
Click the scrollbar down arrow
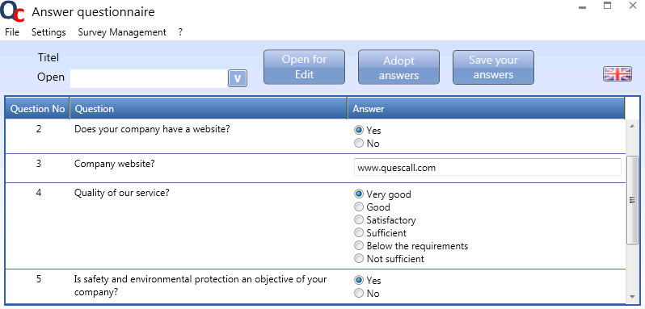632,297
